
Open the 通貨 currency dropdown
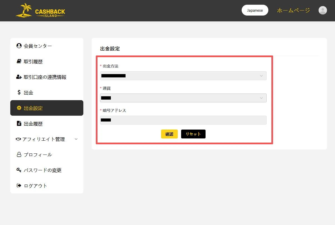coord(183,98)
